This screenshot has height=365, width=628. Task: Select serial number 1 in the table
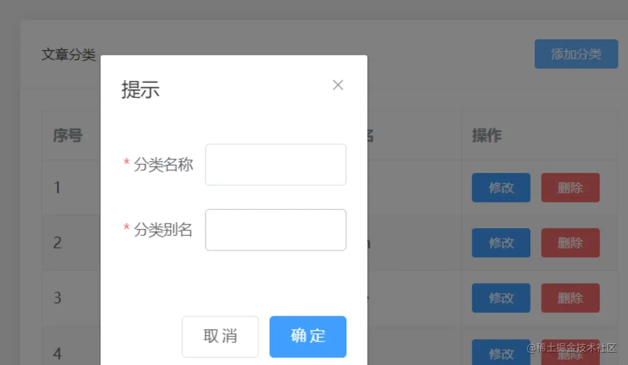pyautogui.click(x=57, y=187)
